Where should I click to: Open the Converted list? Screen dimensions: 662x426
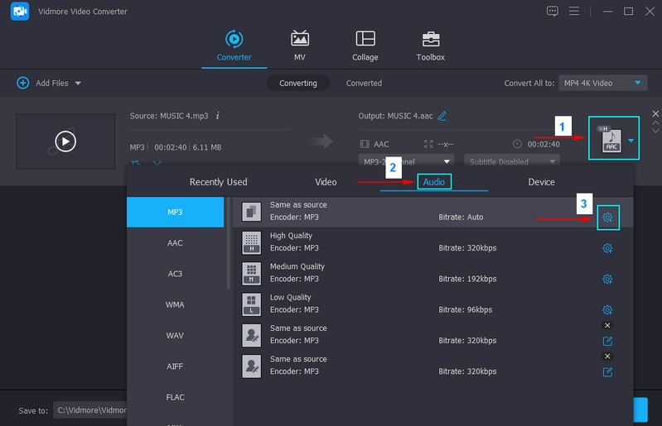pos(364,83)
